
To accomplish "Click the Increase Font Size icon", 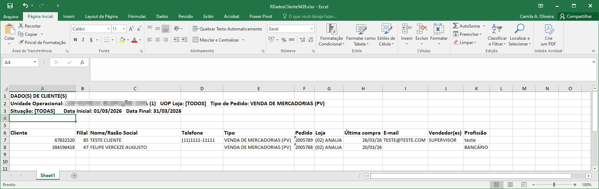I will [131, 29].
